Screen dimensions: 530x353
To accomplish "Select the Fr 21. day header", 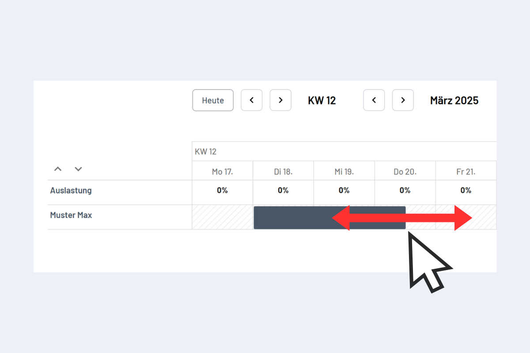I will coord(466,172).
